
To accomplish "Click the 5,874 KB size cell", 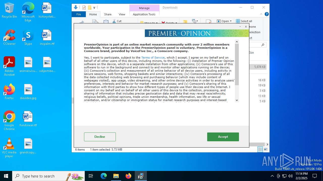I will 260,67.
